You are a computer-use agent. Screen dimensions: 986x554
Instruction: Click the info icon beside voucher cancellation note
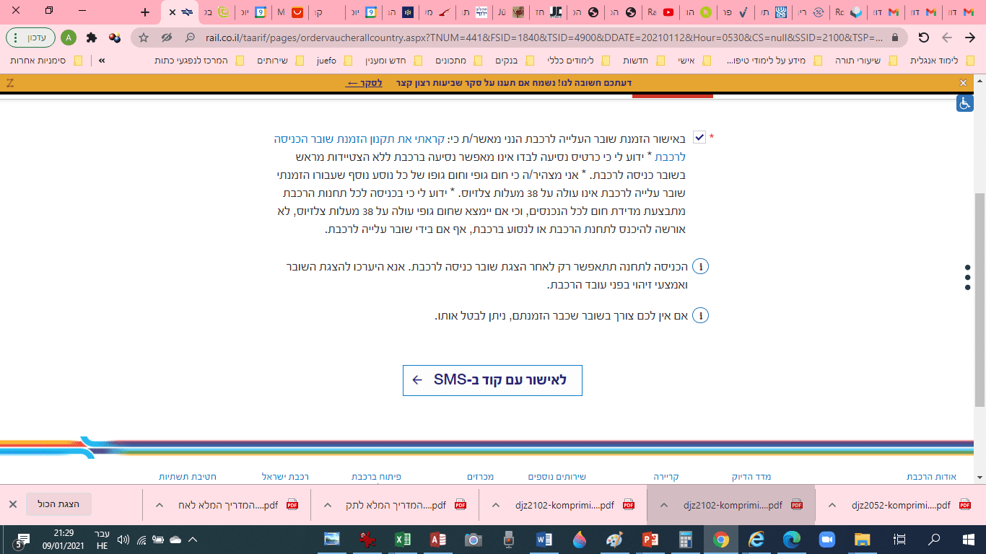point(700,315)
